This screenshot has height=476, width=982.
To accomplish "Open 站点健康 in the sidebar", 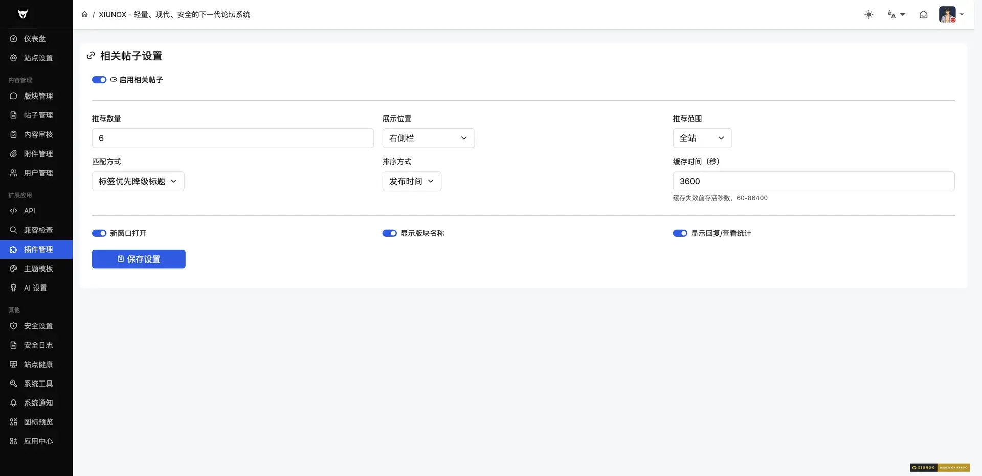I will click(36, 365).
